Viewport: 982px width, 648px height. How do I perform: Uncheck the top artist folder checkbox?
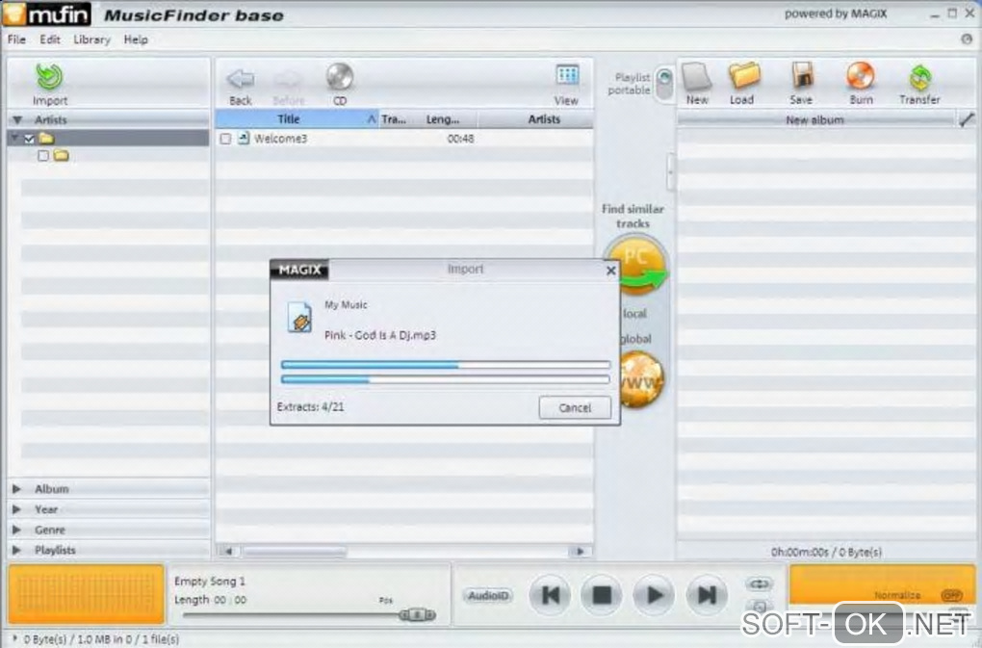[29, 139]
